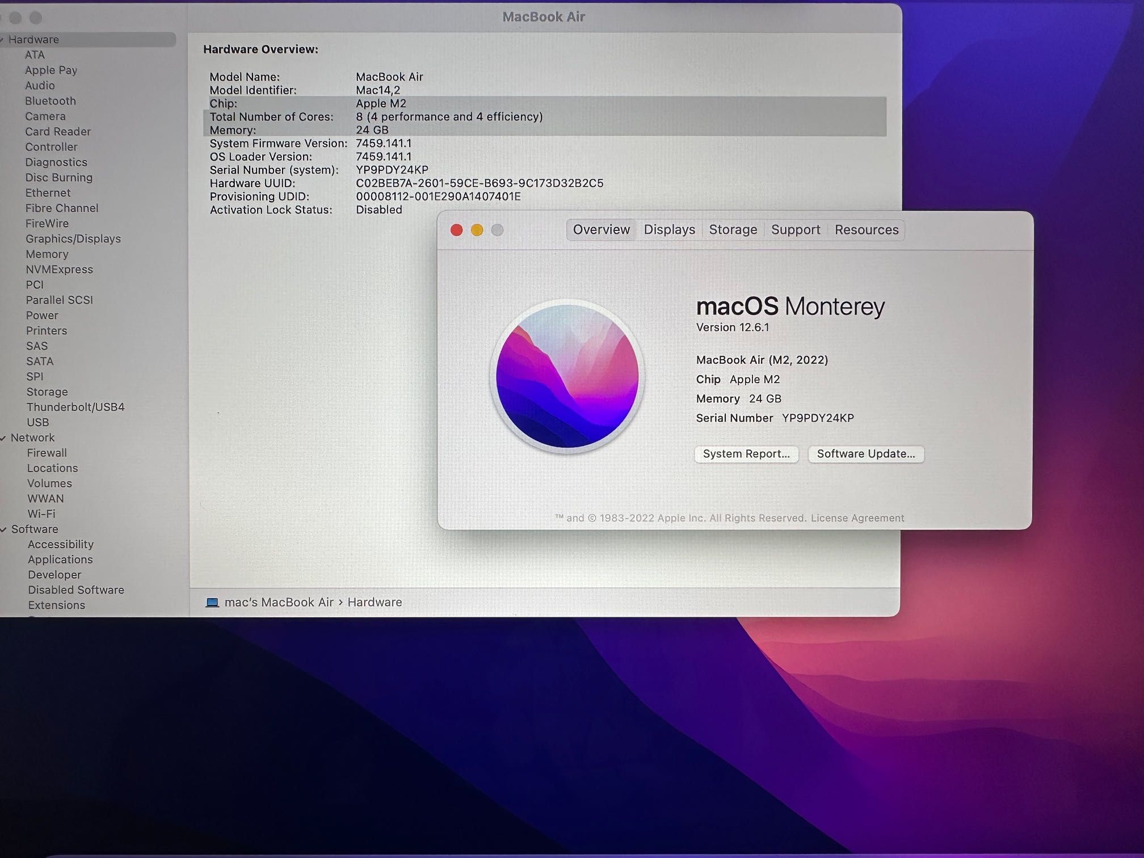The height and width of the screenshot is (858, 1144).
Task: Collapse the Network section in sidebar
Action: point(3,438)
